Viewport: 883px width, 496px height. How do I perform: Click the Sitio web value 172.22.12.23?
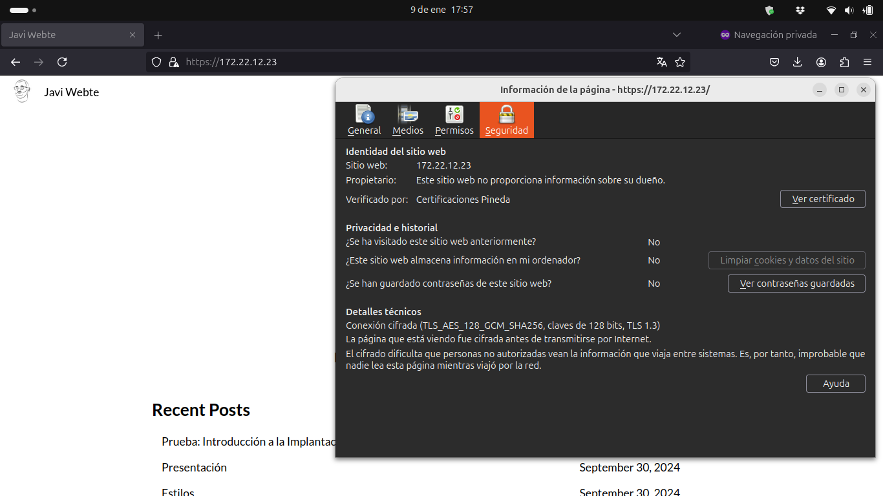click(x=443, y=165)
